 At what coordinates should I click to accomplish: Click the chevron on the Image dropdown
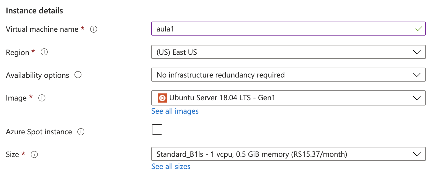click(417, 98)
